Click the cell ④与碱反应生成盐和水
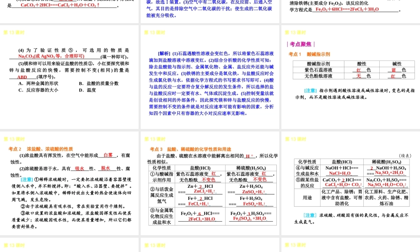 (x=307, y=171)
